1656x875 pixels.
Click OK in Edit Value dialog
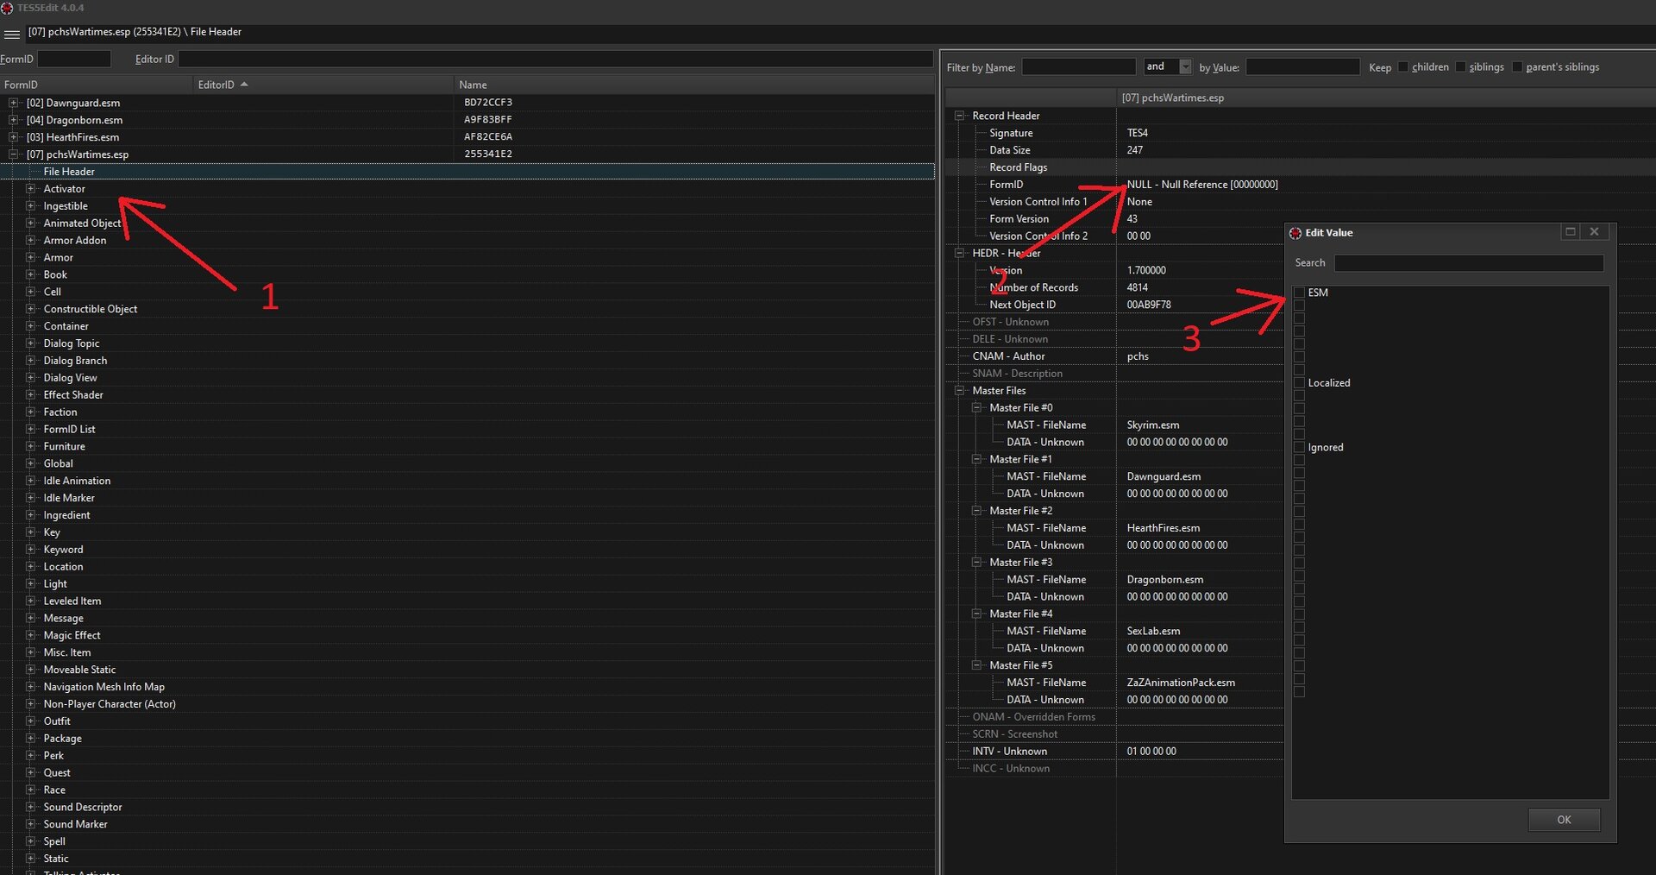[x=1565, y=820]
